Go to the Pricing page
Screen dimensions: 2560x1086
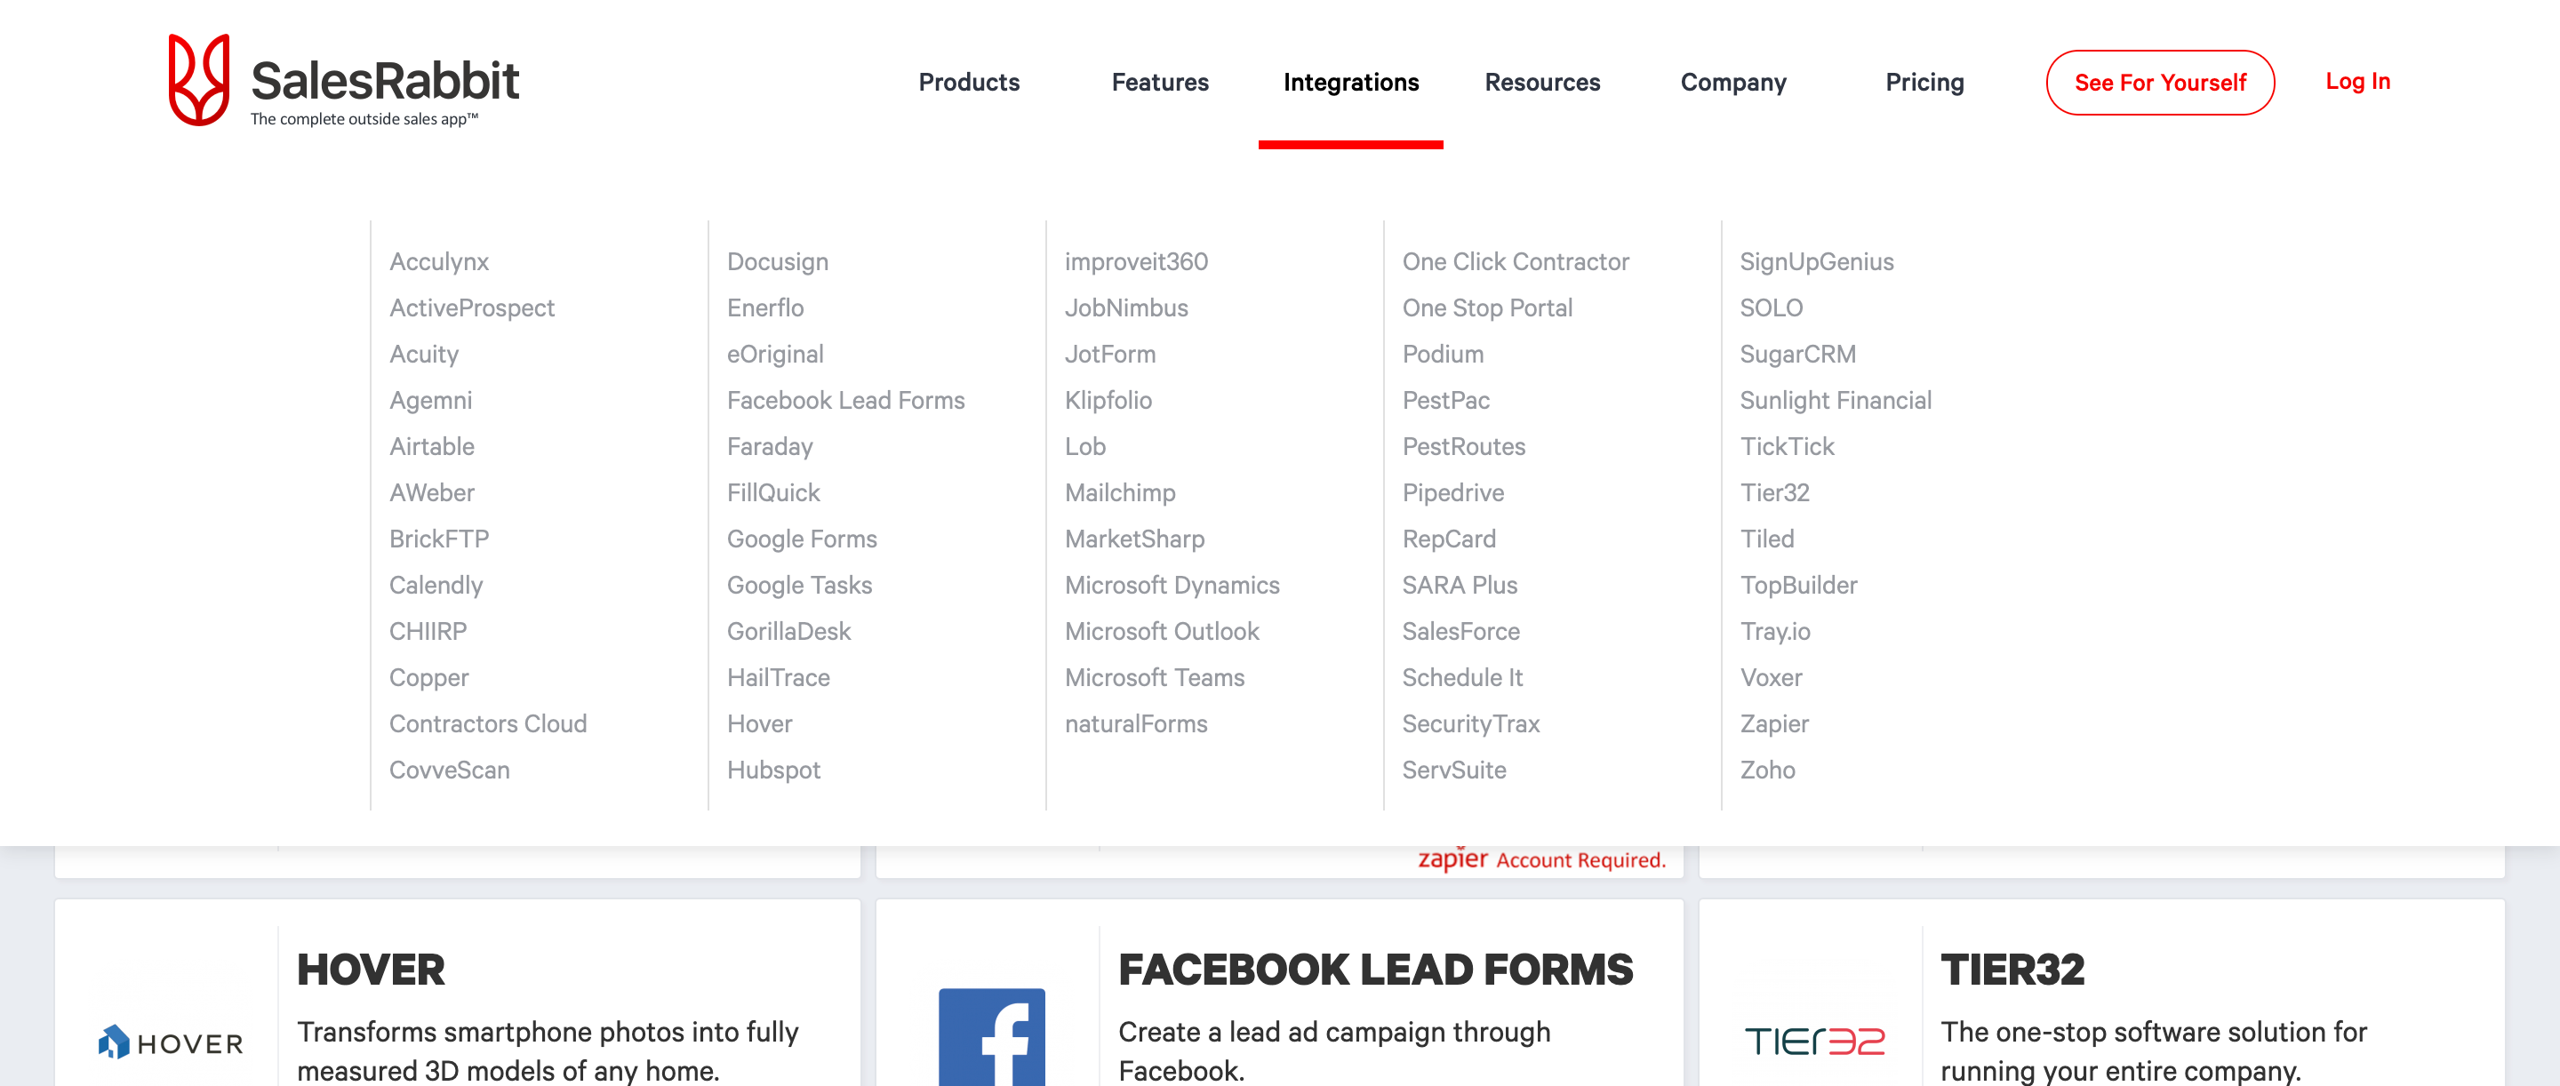(1924, 83)
